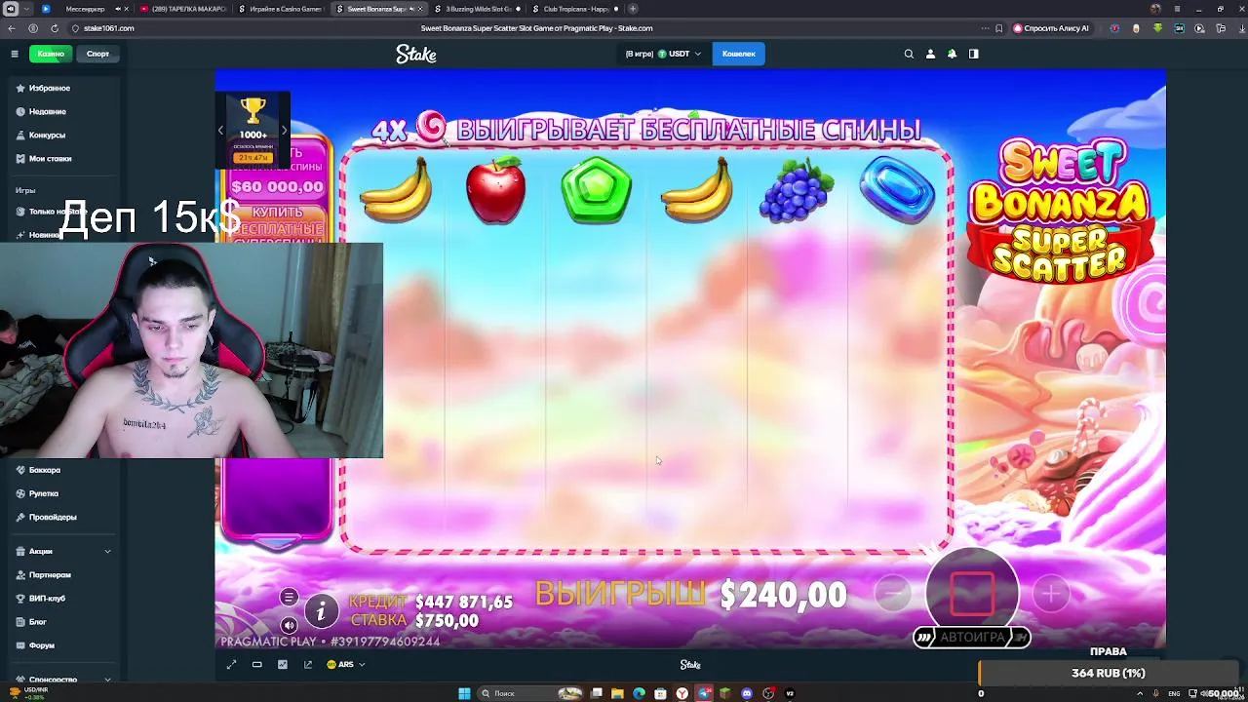Expand the Акции section
This screenshot has height=702, width=1248.
point(63,551)
